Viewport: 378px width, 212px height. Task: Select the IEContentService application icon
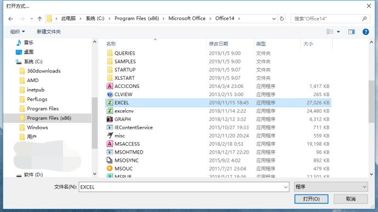110,127
